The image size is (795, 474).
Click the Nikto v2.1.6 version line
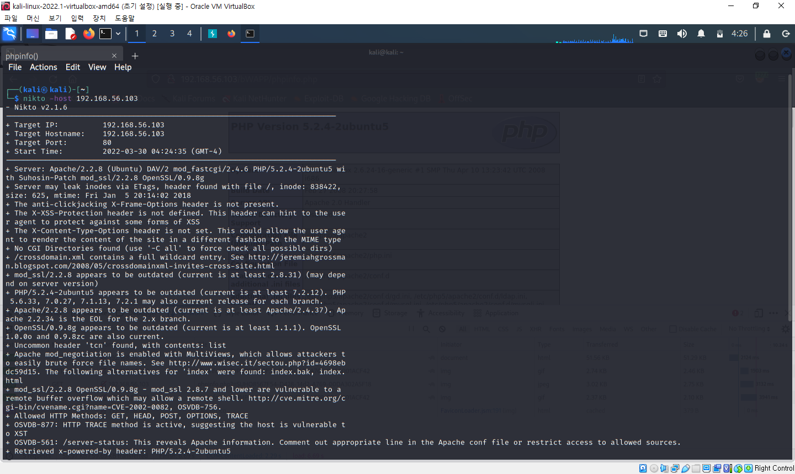tap(36, 107)
